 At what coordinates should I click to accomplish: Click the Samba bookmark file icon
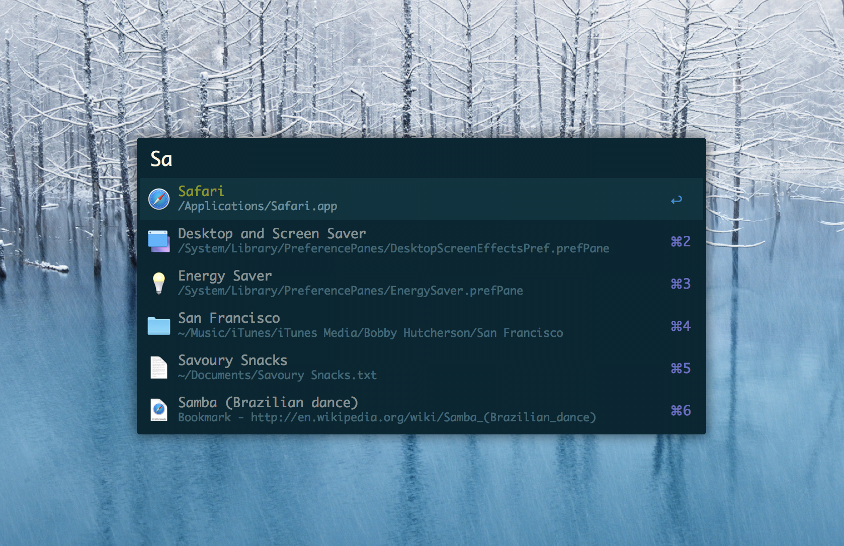pyautogui.click(x=159, y=410)
